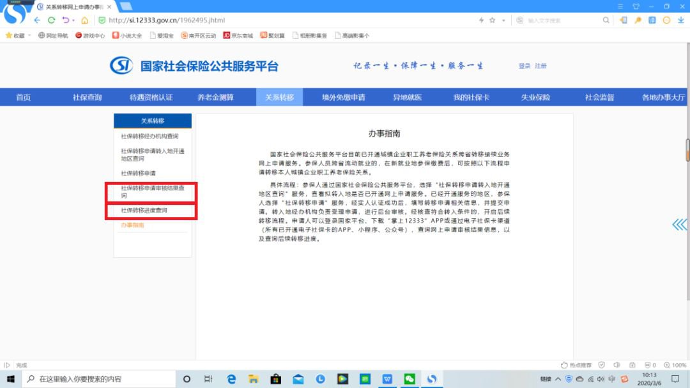Click the 注册 register link
This screenshot has height=388, width=690.
coord(541,66)
